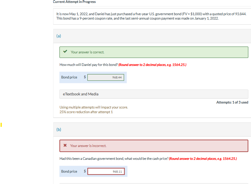Click the bond question description paragraph
The image size is (251, 184).
pyautogui.click(x=152, y=16)
